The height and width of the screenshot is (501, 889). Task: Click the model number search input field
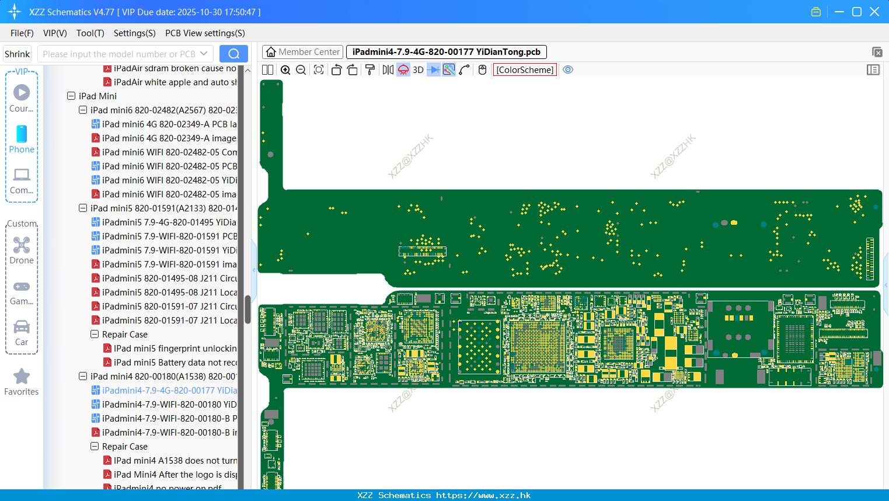(118, 54)
